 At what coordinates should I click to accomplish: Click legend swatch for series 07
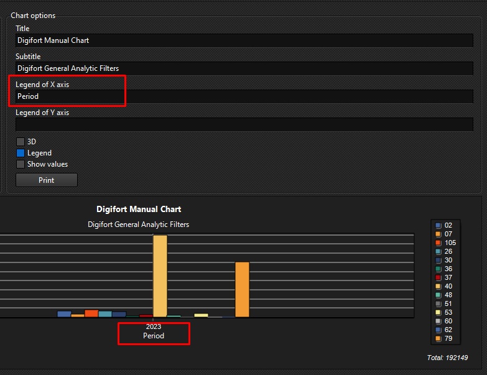(438, 234)
